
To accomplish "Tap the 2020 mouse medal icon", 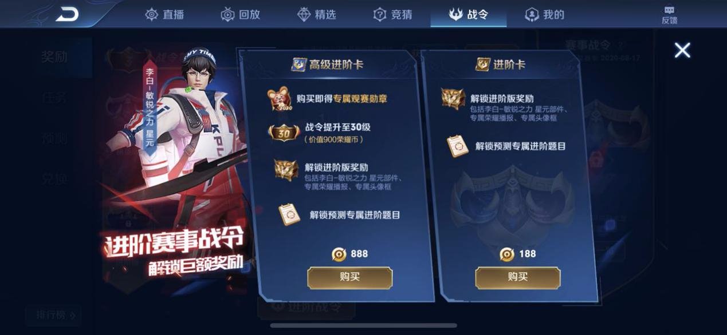I will pos(280,99).
